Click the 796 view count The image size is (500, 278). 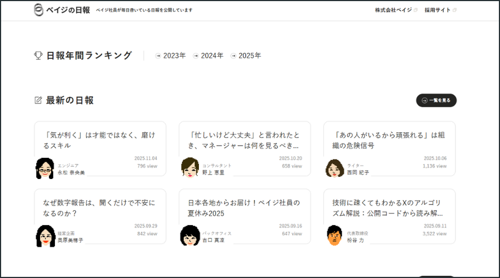click(x=147, y=166)
